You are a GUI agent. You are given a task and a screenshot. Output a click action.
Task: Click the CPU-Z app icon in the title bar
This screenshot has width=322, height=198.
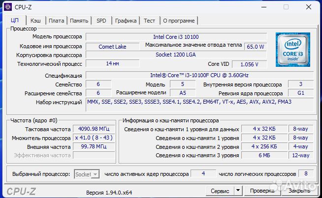[8, 7]
